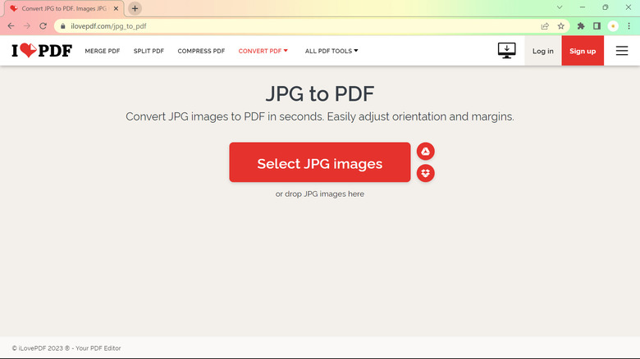Click the 'JPG to PDF' heading
The height and width of the screenshot is (359, 640).
(320, 93)
